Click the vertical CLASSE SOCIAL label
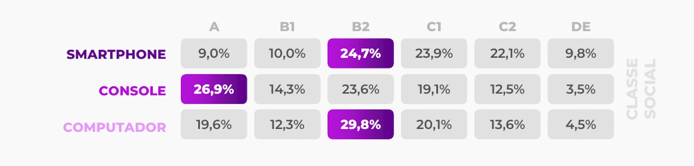This screenshot has height=166, width=694. tap(641, 89)
